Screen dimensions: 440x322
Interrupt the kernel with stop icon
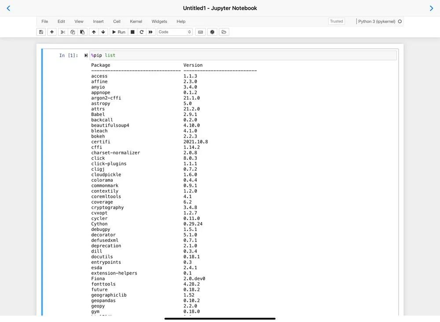coord(132,32)
